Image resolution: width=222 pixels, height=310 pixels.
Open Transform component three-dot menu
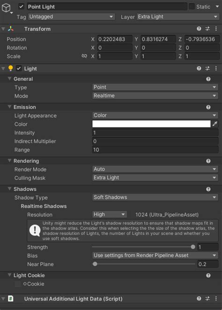(216, 29)
